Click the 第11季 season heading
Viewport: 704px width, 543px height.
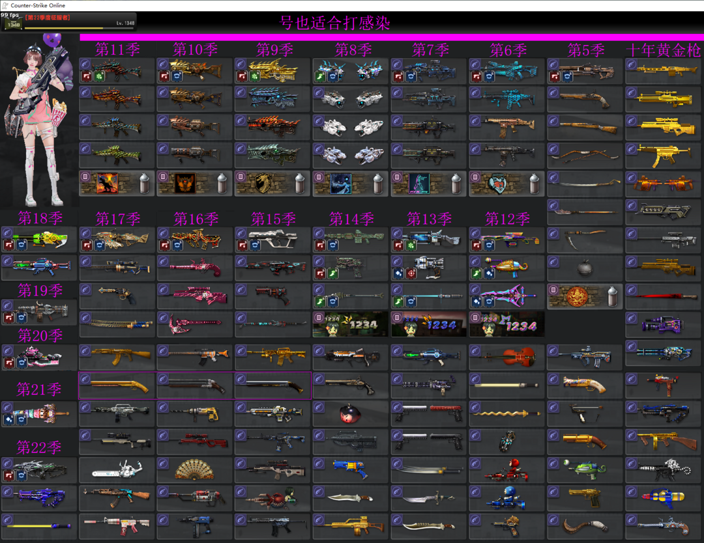pyautogui.click(x=117, y=49)
